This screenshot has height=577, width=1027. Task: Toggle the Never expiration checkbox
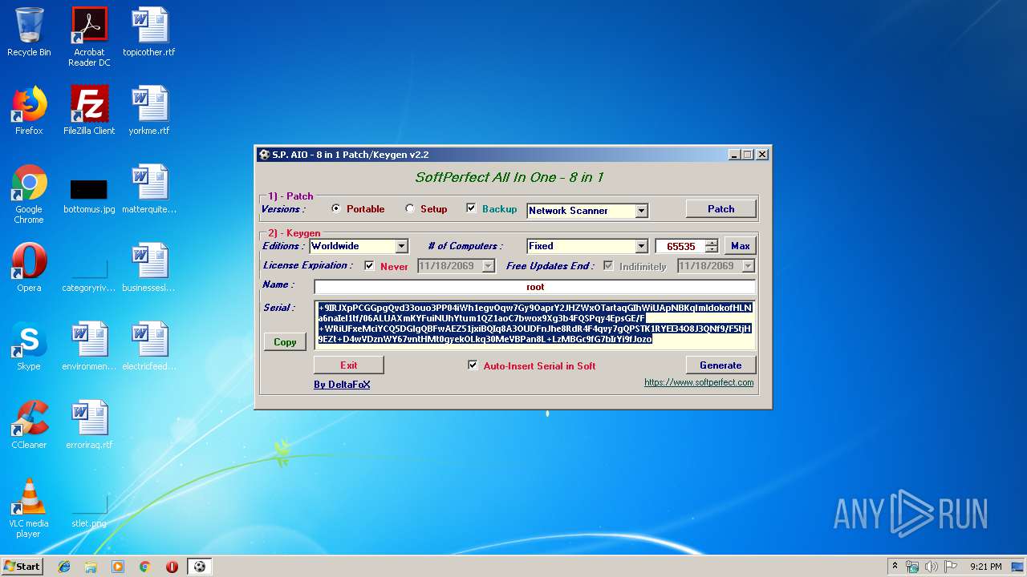[x=370, y=266]
